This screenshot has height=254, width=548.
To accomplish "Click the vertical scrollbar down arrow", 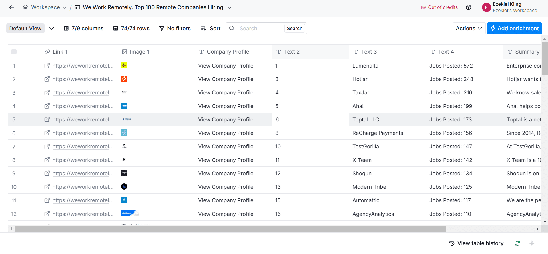I will click(x=545, y=221).
